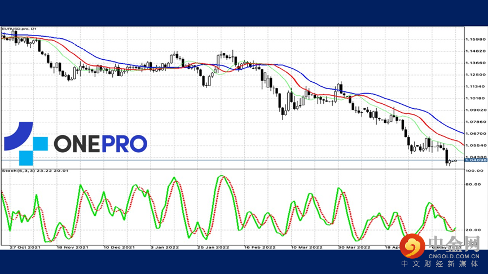Click the 10 Dec 2021 date label
Viewport: 488px width, 274px height.
point(119,246)
